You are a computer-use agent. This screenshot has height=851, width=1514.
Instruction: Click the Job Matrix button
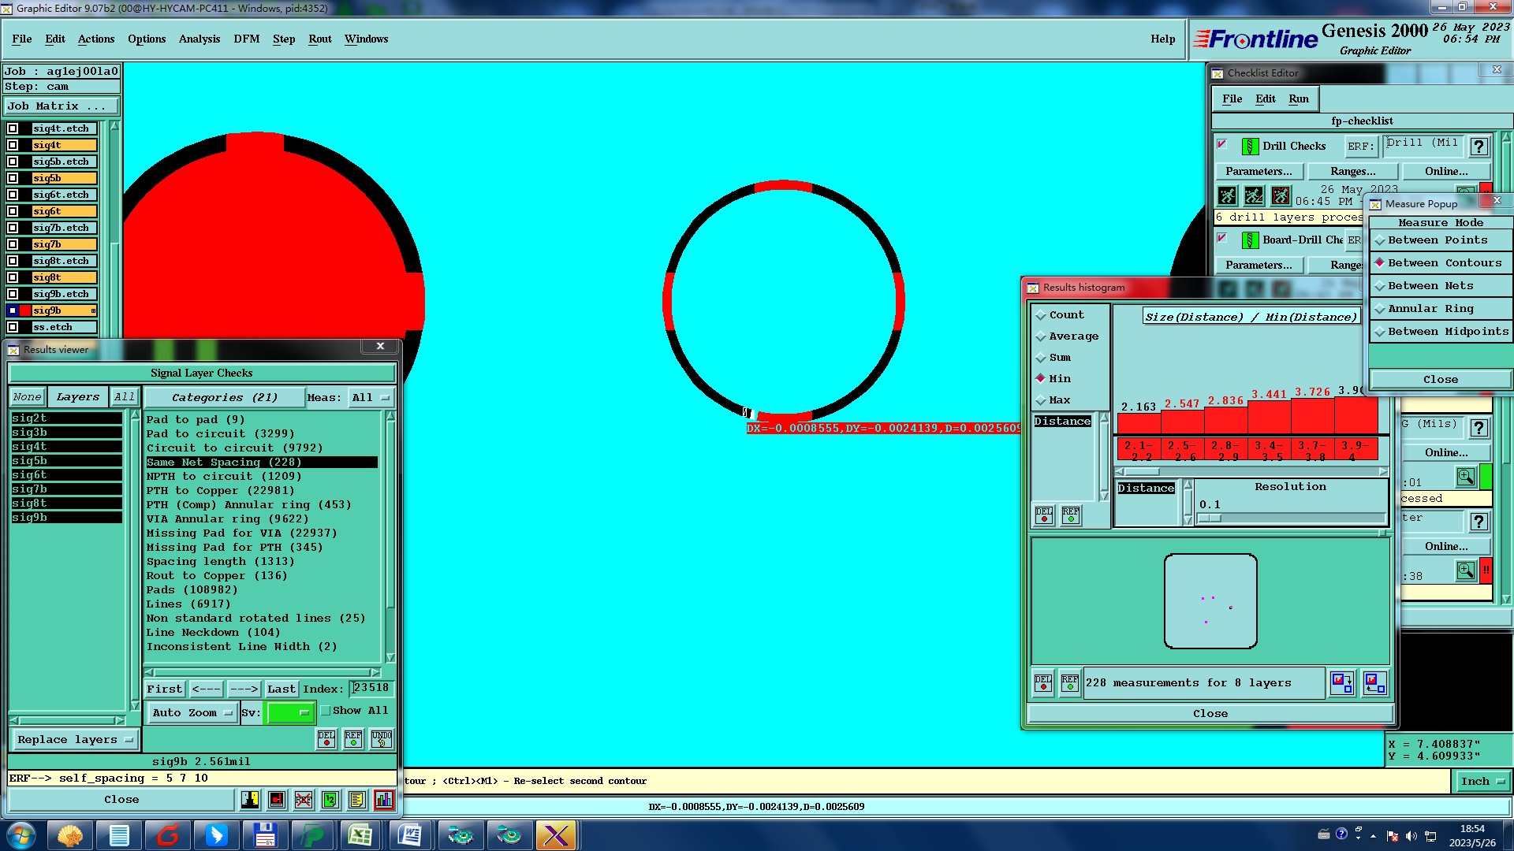tap(62, 106)
